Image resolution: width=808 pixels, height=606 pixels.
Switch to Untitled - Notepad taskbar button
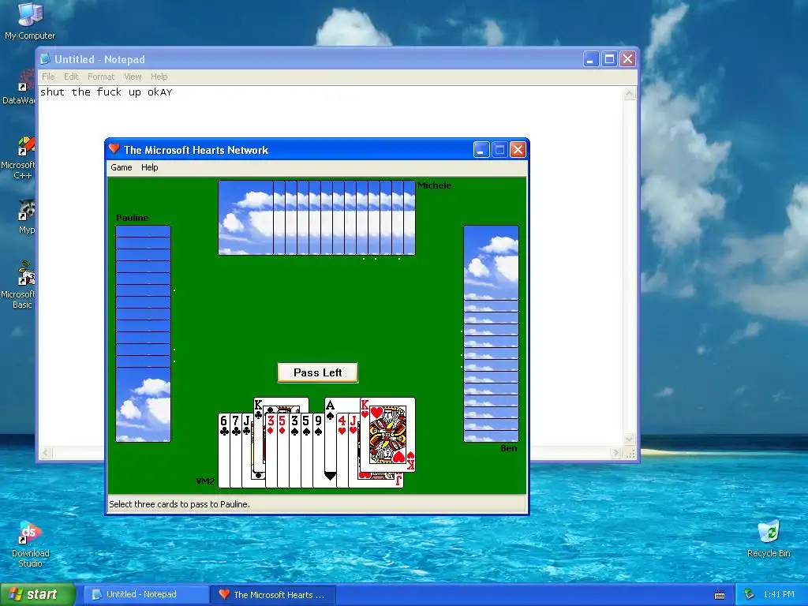pyautogui.click(x=145, y=595)
